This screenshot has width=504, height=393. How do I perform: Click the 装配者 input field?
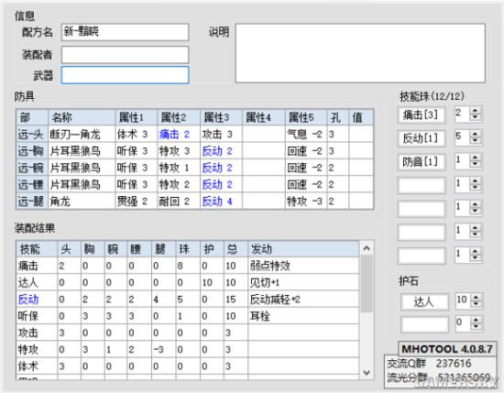click(x=125, y=55)
